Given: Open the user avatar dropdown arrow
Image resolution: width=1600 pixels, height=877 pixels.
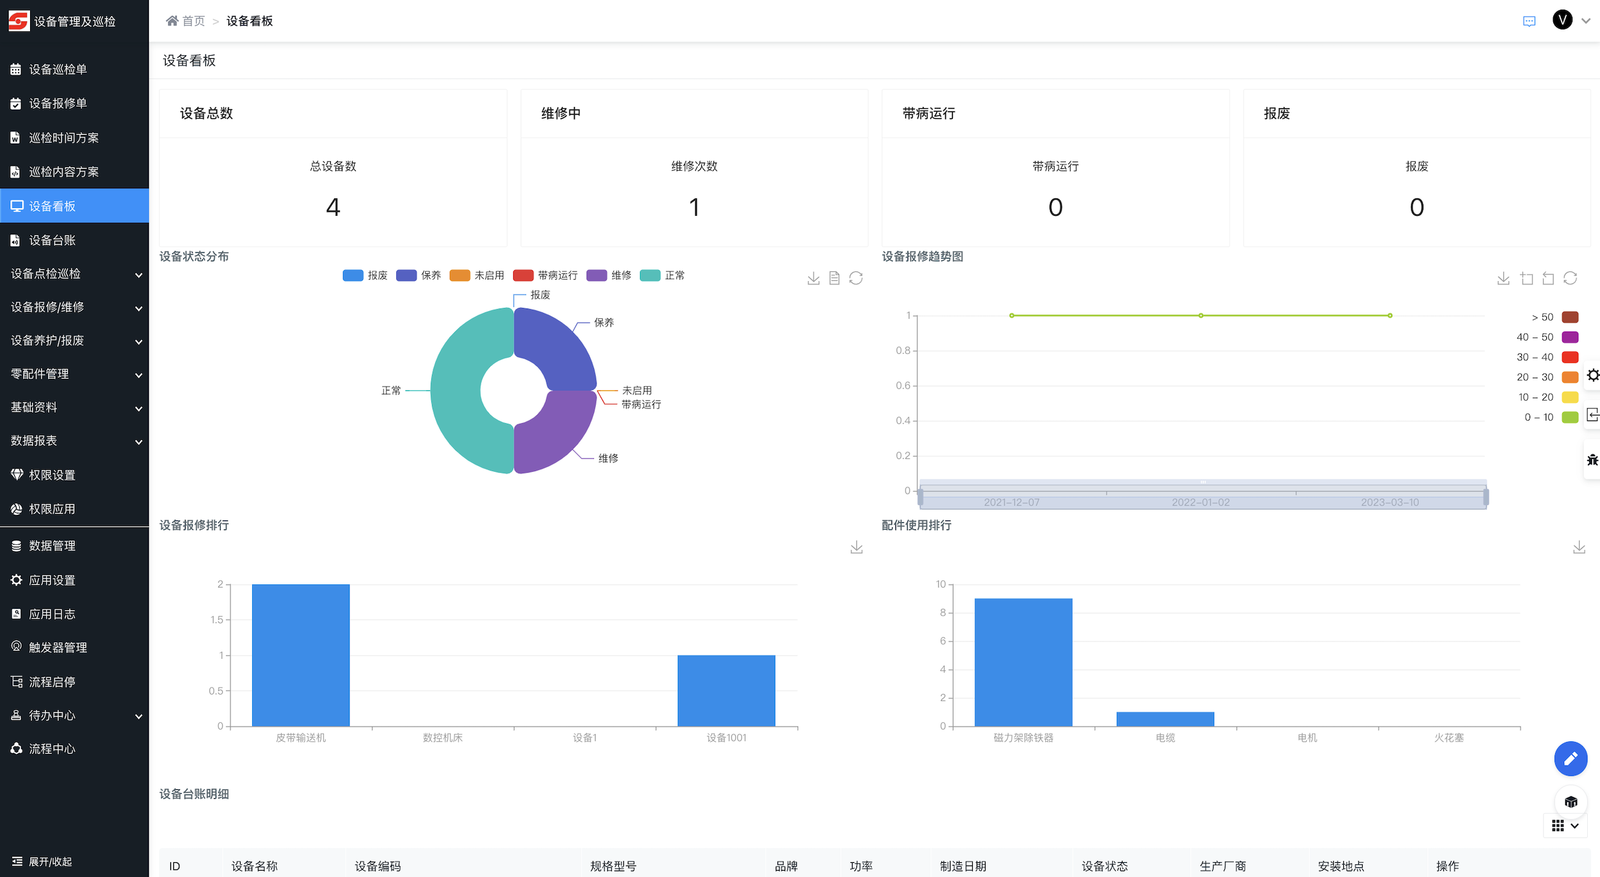Looking at the screenshot, I should (1586, 20).
